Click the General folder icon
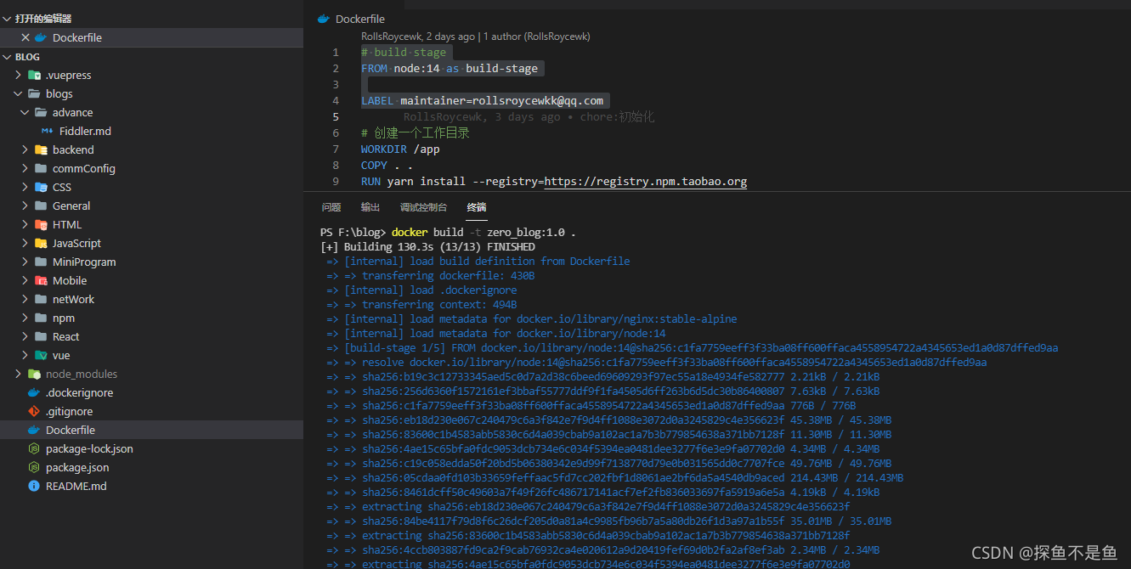Image resolution: width=1131 pixels, height=569 pixels. (x=41, y=206)
